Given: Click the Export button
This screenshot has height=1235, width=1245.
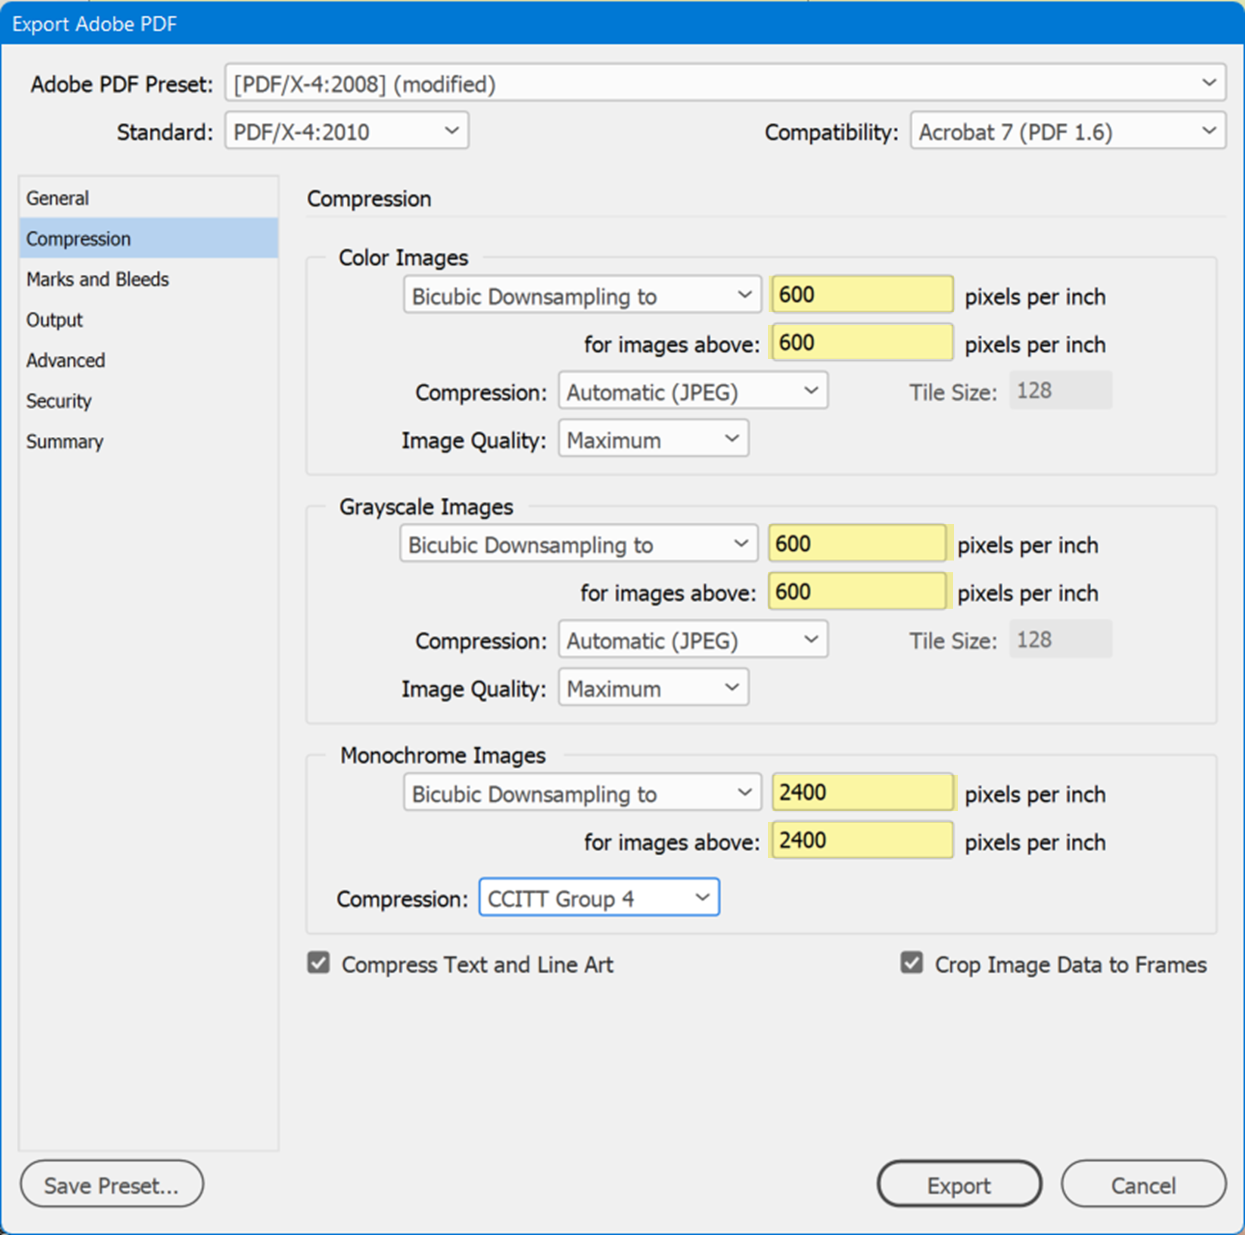Looking at the screenshot, I should pyautogui.click(x=958, y=1184).
